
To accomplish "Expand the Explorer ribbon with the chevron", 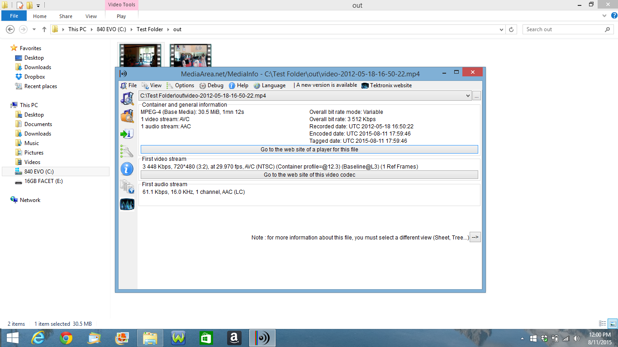I will 604,16.
